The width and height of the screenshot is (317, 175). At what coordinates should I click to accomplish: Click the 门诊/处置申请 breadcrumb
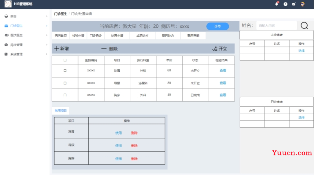click(x=81, y=14)
